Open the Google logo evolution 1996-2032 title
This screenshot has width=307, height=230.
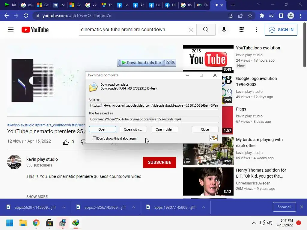point(256,81)
